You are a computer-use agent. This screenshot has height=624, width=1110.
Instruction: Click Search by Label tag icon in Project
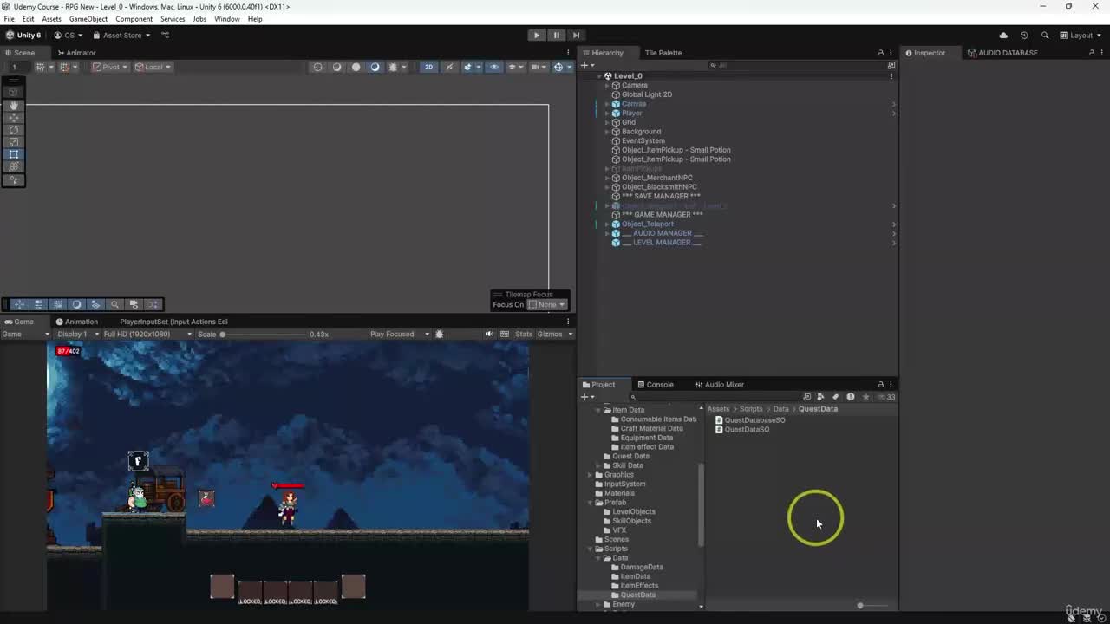pyautogui.click(x=836, y=397)
